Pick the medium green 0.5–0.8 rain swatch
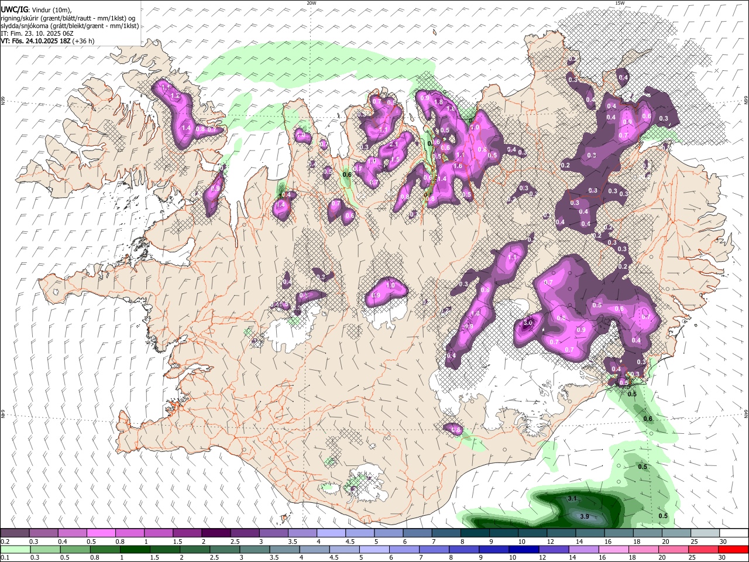This screenshot has height=562, width=749. (75, 549)
